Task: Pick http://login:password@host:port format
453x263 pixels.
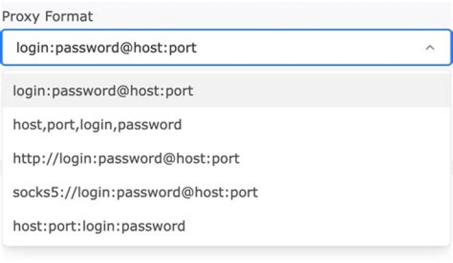Action: (226, 158)
